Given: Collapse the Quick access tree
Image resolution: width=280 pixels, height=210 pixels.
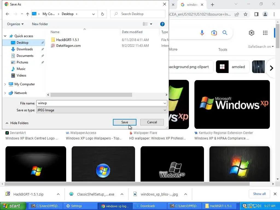Looking at the screenshot, I should [5, 36].
